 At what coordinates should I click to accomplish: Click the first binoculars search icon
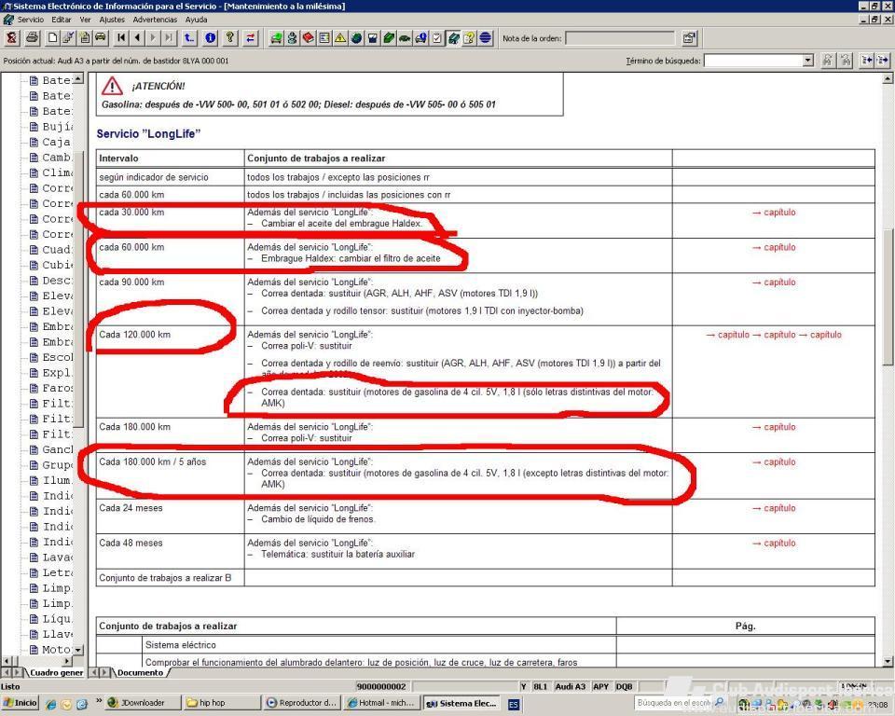click(827, 60)
